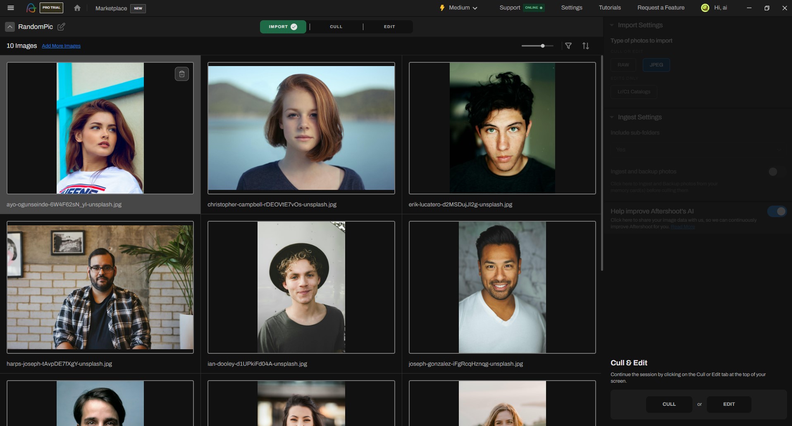
Task: Open the sort order icon
Action: click(586, 46)
